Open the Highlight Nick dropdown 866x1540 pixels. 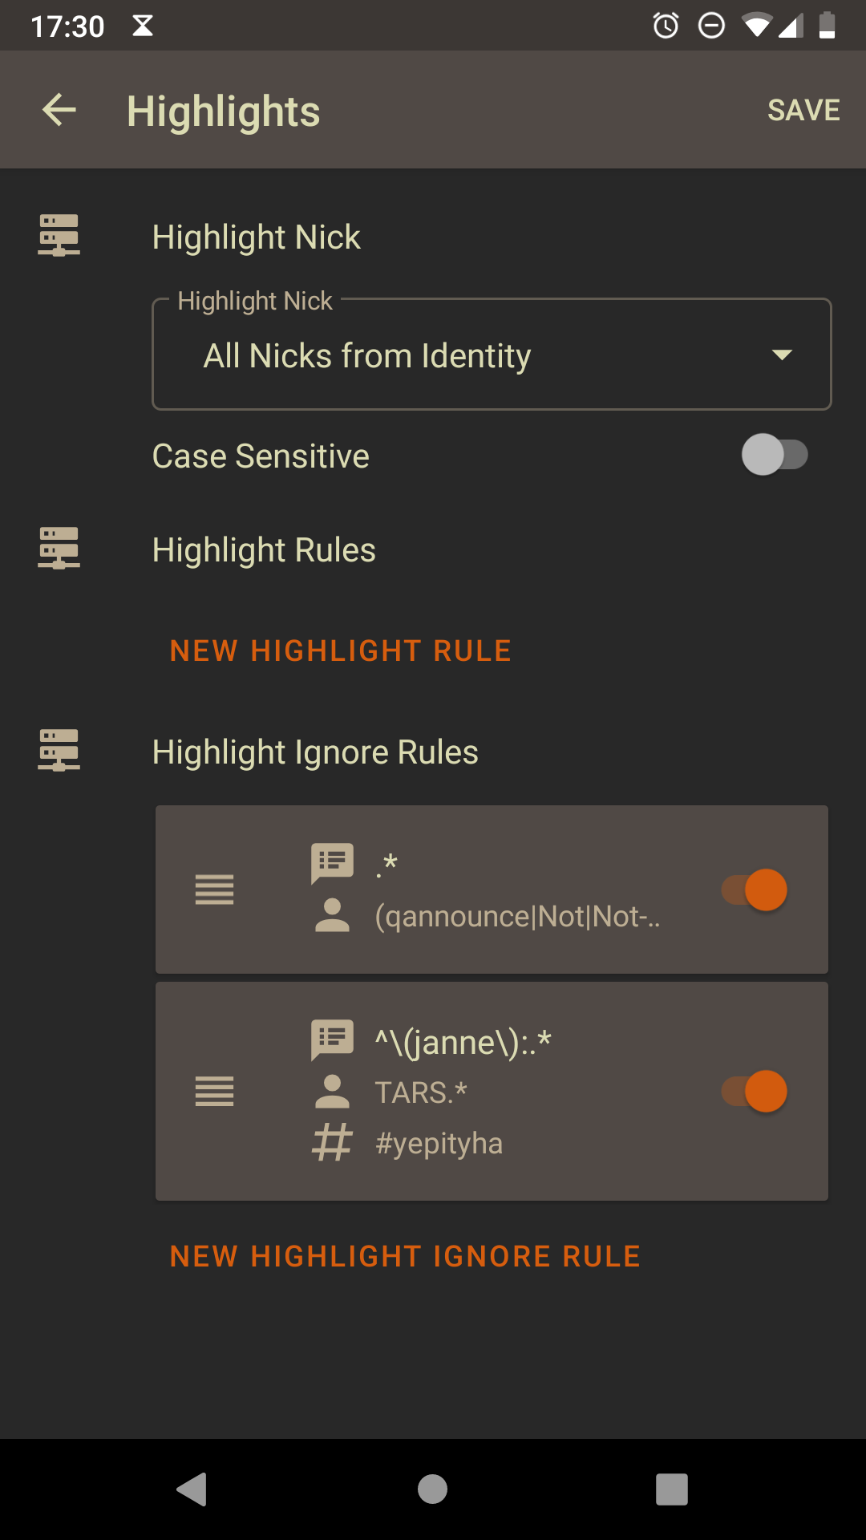coord(491,355)
